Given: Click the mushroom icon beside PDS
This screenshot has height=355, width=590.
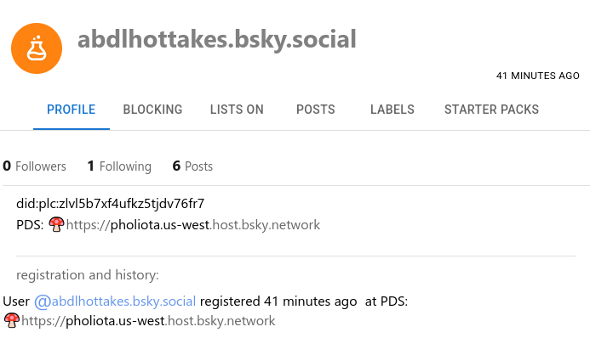Looking at the screenshot, I should [x=56, y=224].
